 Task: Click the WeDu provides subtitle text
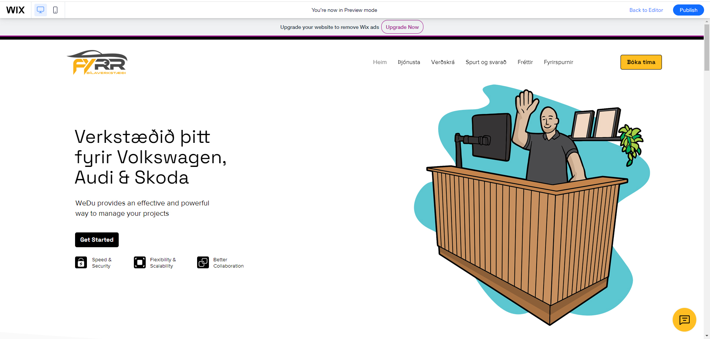pyautogui.click(x=142, y=208)
